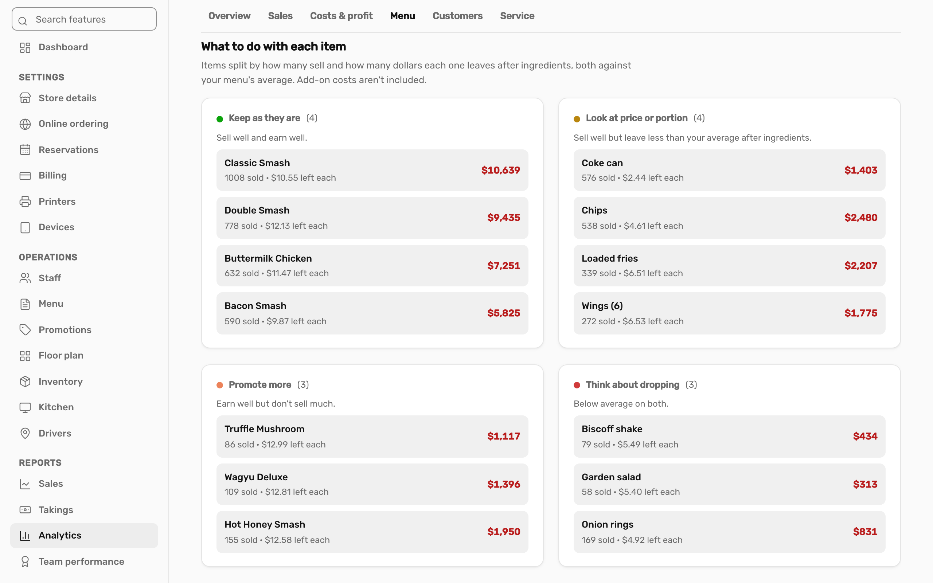The height and width of the screenshot is (583, 933).
Task: Click the Onion rings item row
Action: (729, 532)
